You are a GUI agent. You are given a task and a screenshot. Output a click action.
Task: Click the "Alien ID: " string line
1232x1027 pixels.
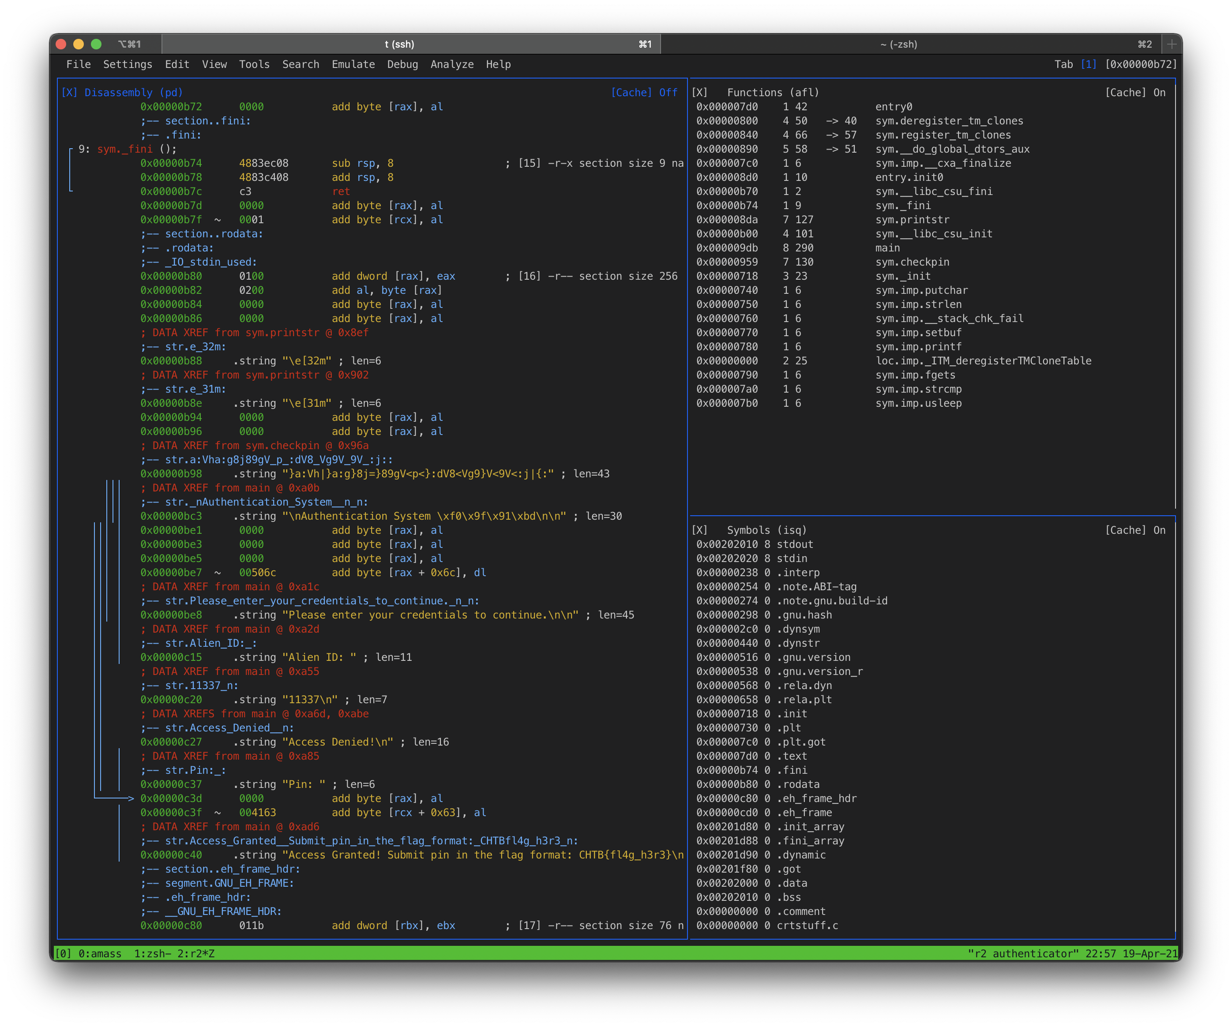[276, 657]
